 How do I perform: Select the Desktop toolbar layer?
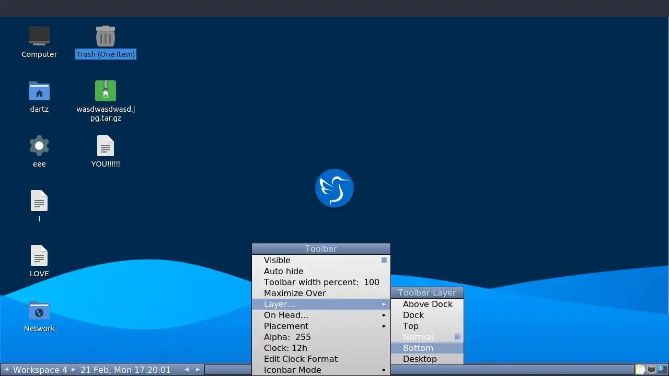pos(427,359)
